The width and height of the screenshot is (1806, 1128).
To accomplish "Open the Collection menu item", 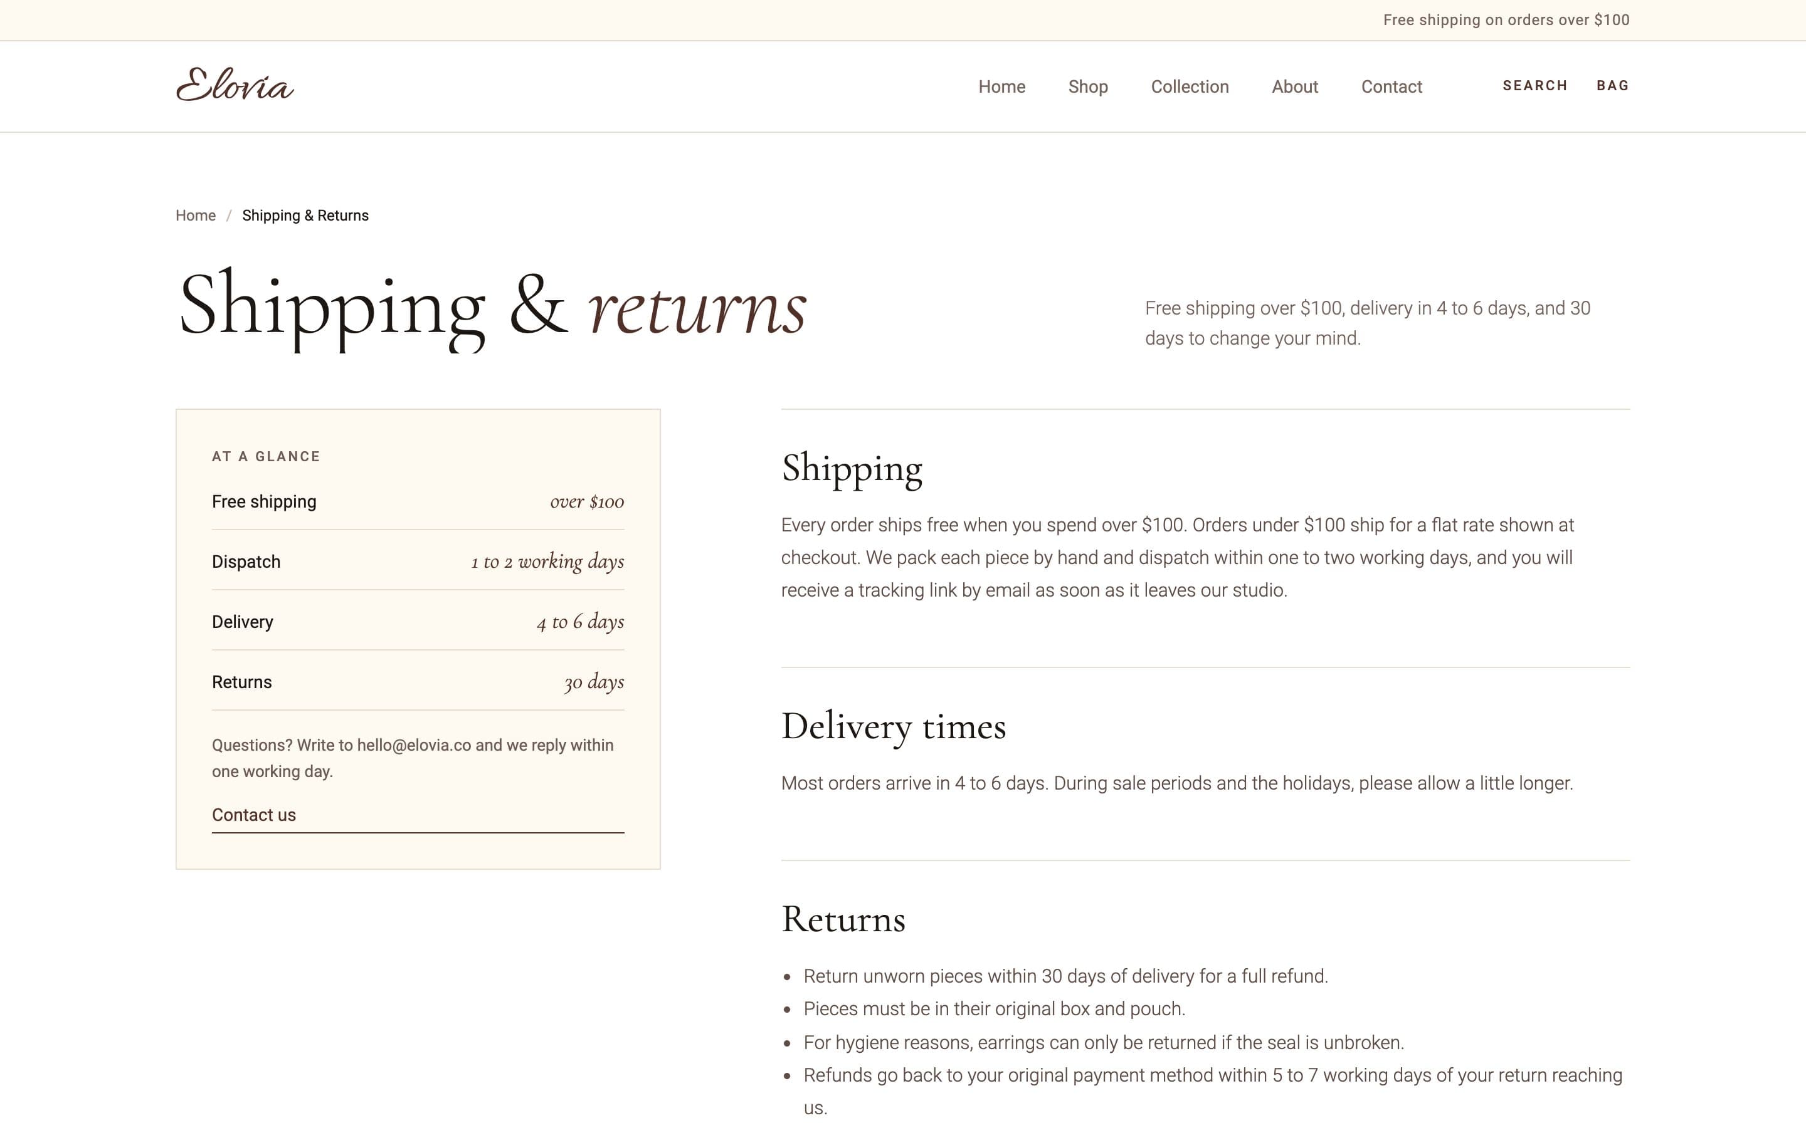I will (1190, 86).
